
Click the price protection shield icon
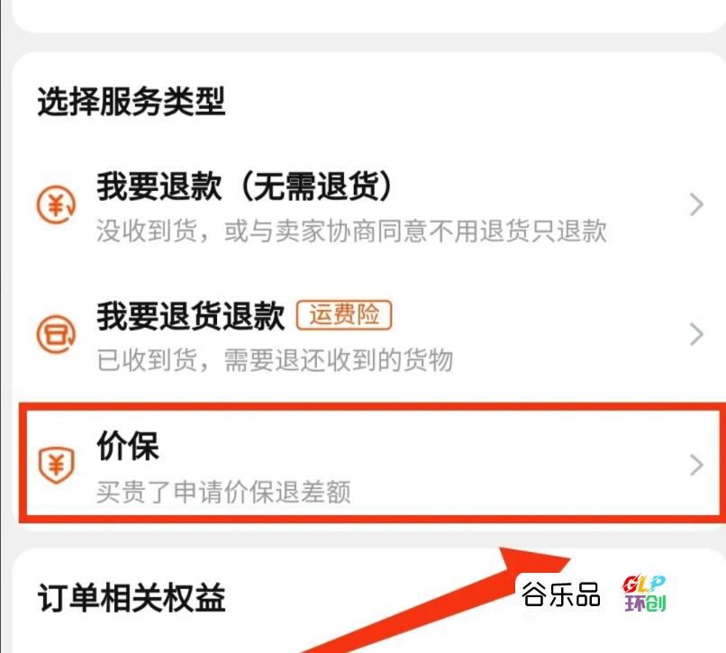click(56, 465)
